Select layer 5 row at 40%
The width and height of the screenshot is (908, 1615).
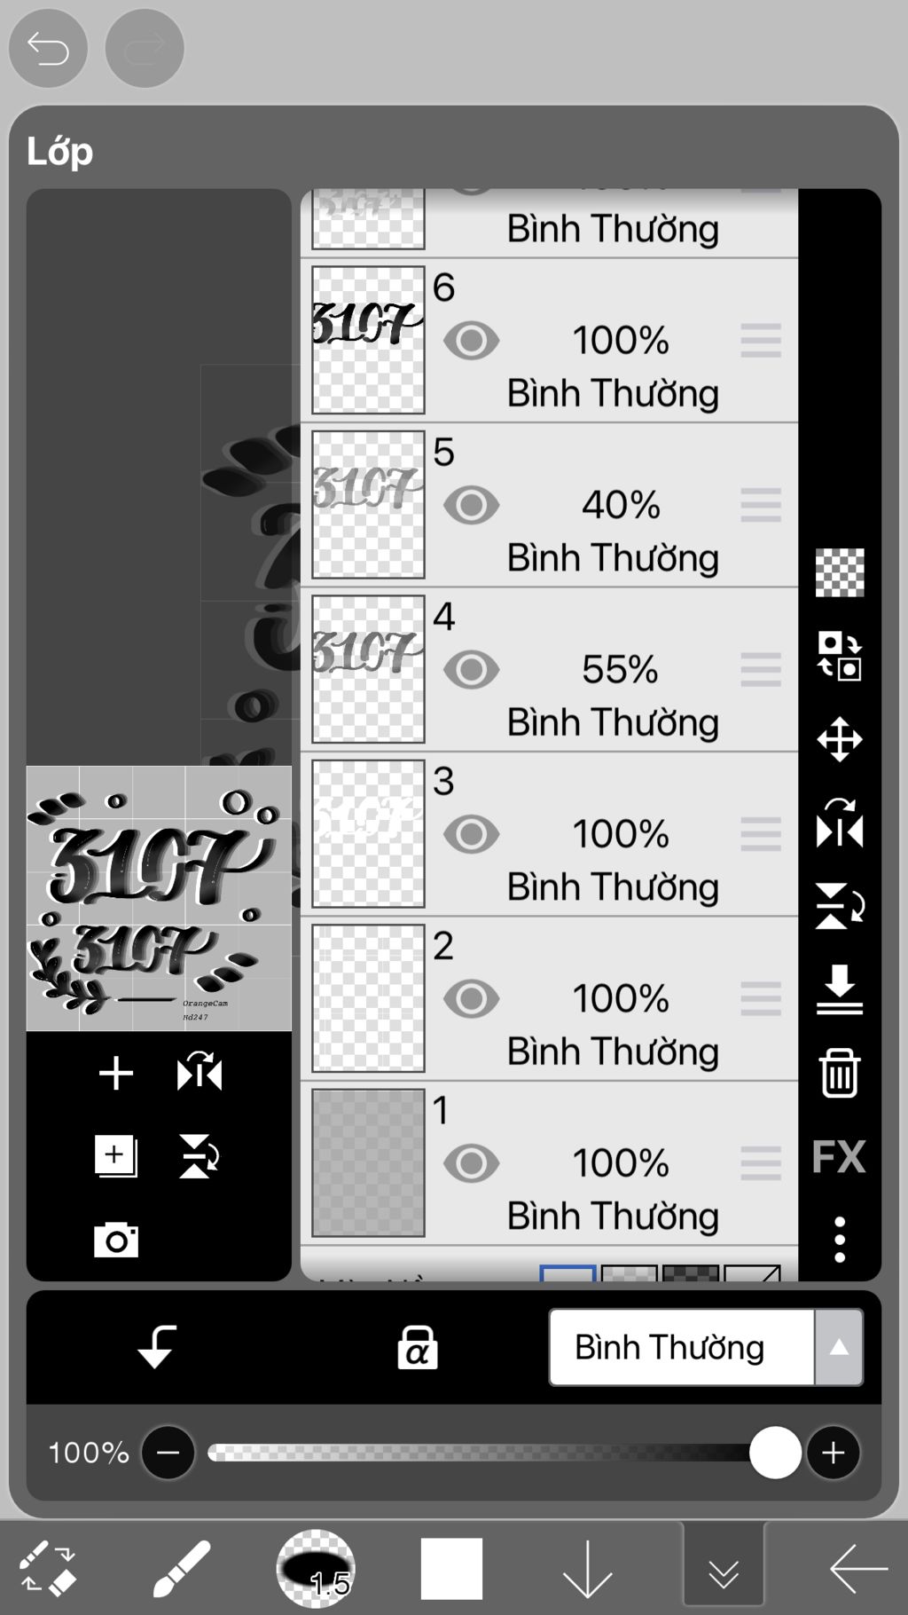click(549, 505)
